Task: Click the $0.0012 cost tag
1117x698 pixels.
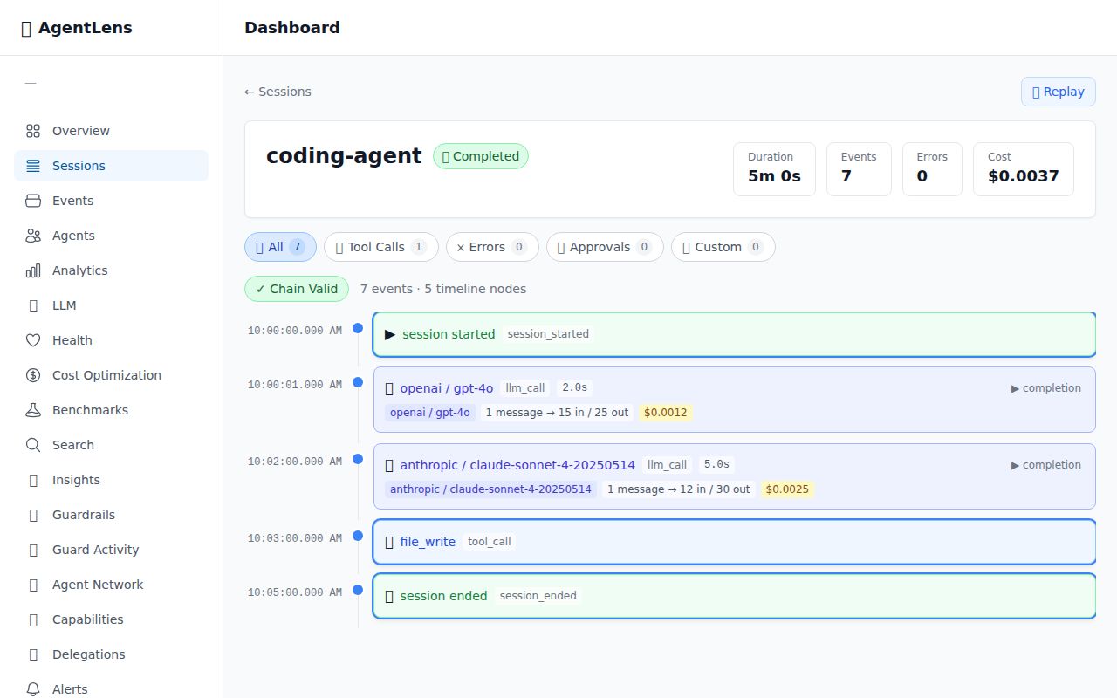Action: tap(666, 413)
